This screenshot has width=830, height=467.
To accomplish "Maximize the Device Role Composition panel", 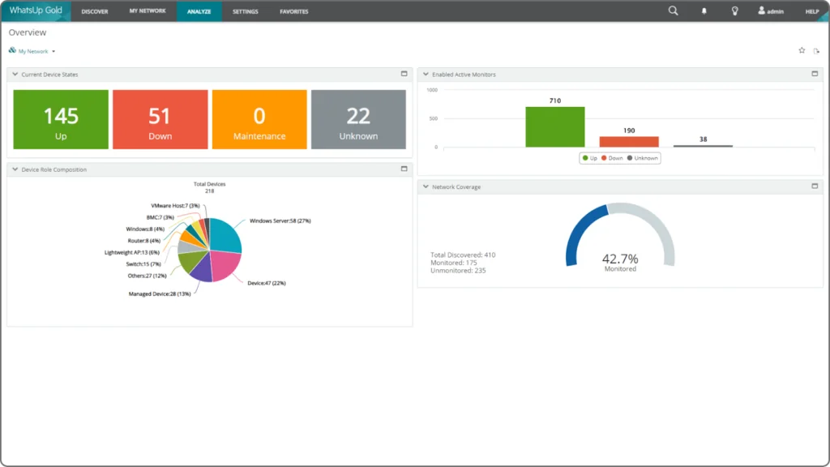I will pos(404,169).
